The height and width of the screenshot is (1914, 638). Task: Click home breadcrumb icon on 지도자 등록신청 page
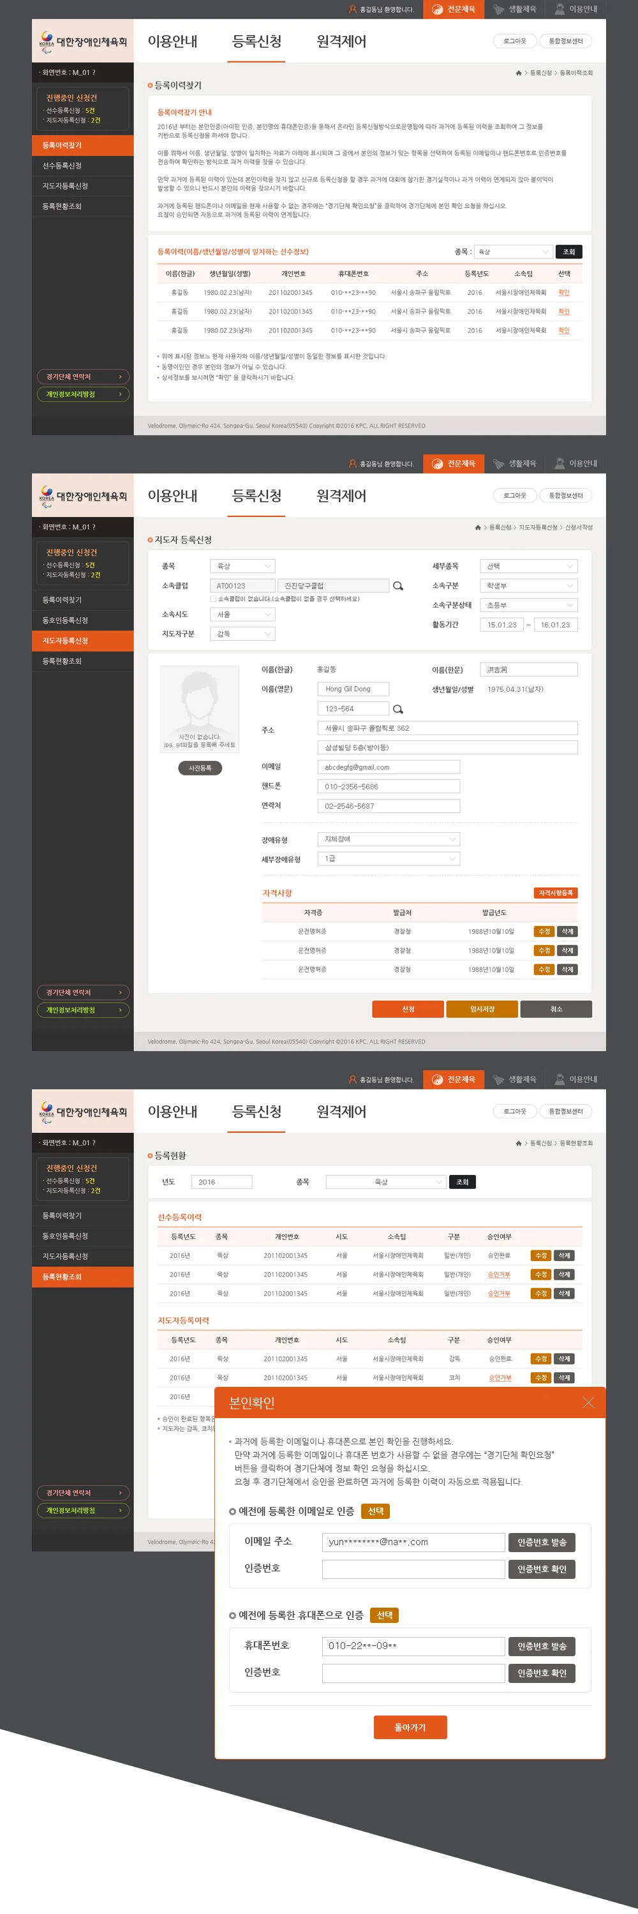[478, 528]
